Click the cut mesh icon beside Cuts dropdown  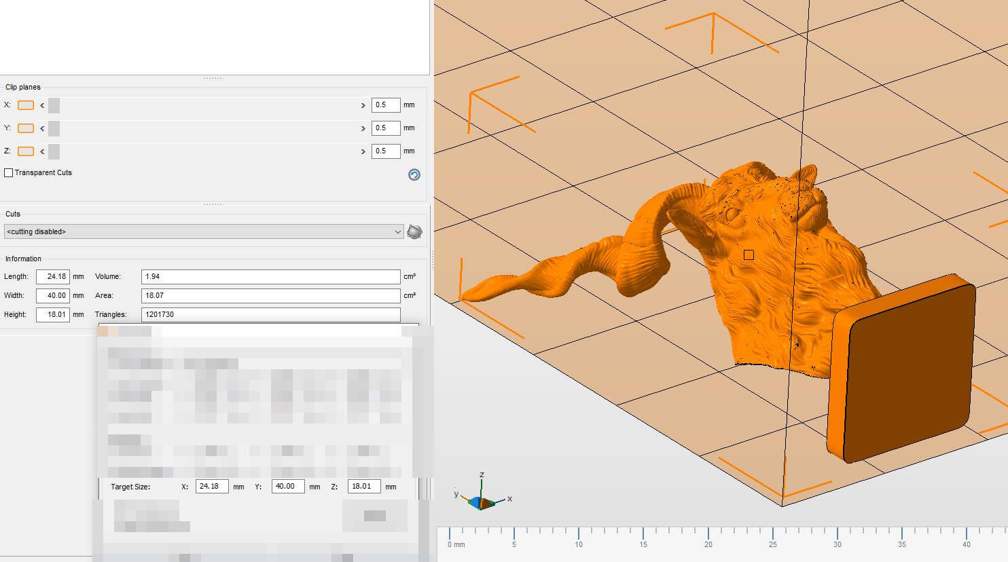(414, 232)
